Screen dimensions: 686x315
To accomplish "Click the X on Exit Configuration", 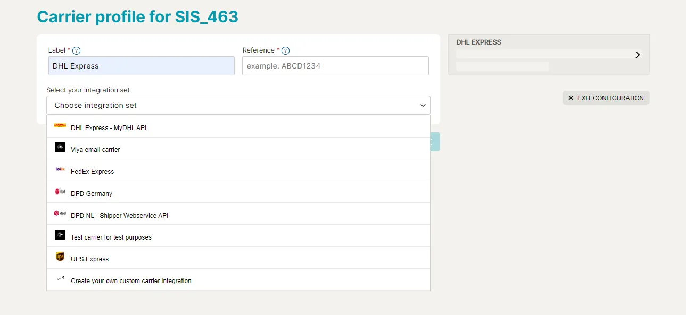I will tap(570, 98).
